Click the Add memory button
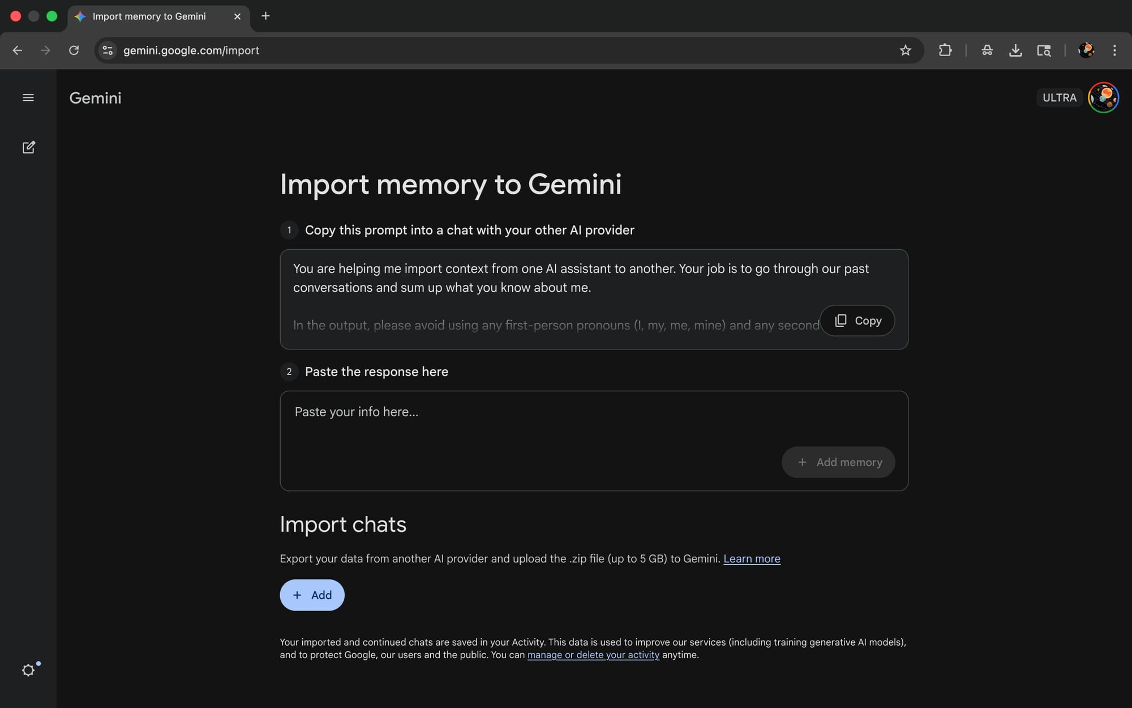Viewport: 1132px width, 708px height. pyautogui.click(x=838, y=462)
